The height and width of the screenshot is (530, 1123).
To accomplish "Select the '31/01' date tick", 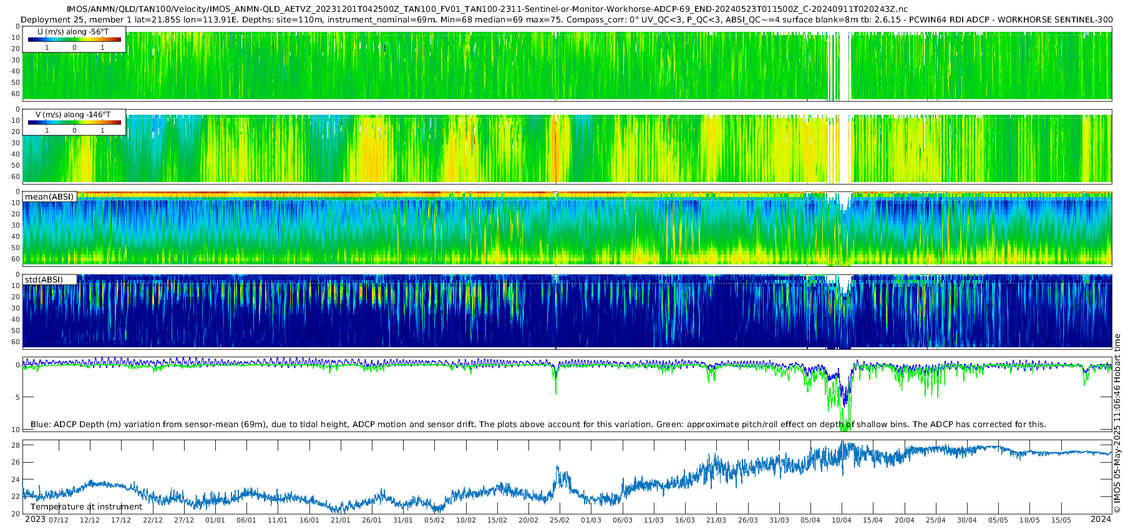I will coord(403,521).
